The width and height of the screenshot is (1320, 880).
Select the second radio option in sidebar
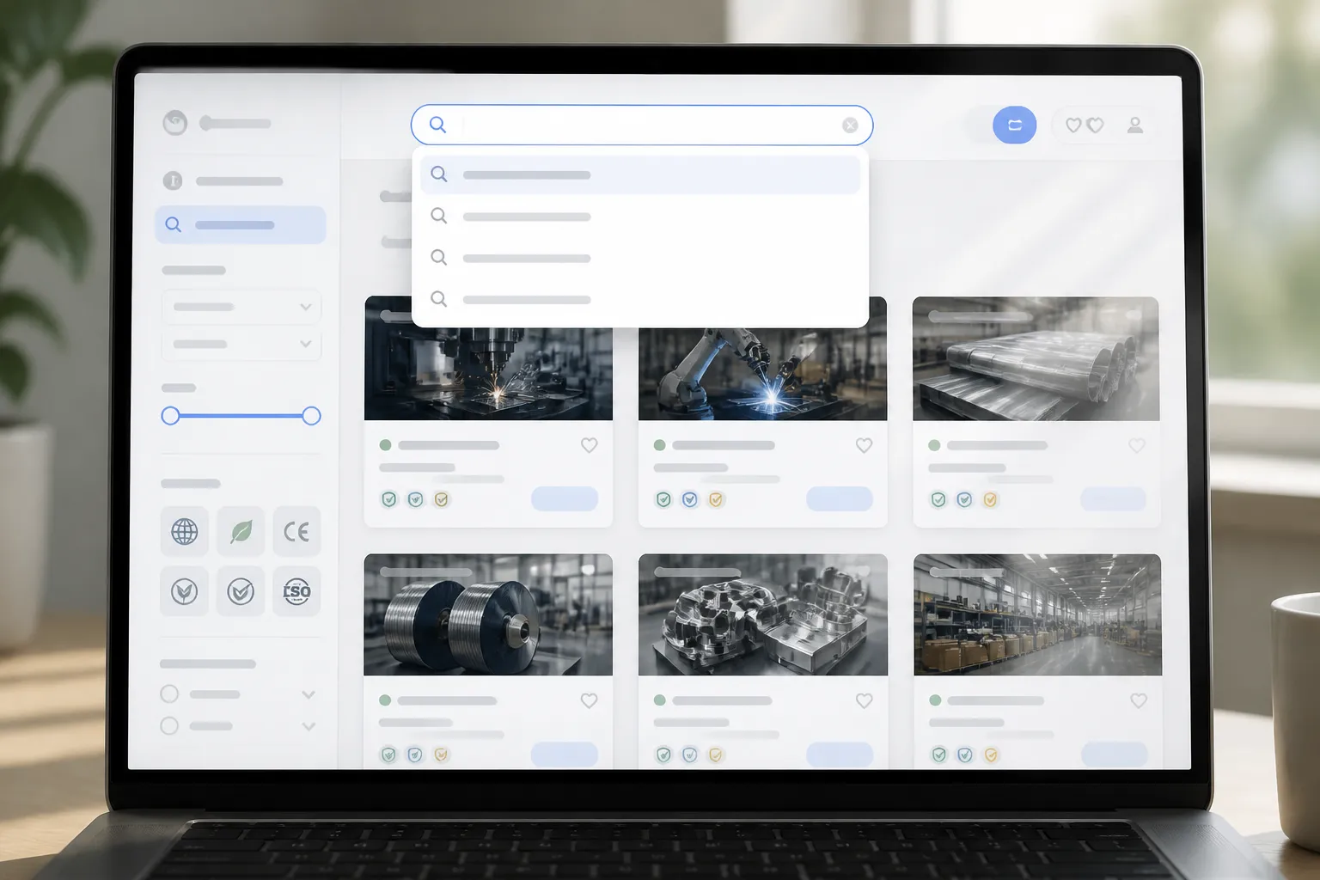[169, 725]
